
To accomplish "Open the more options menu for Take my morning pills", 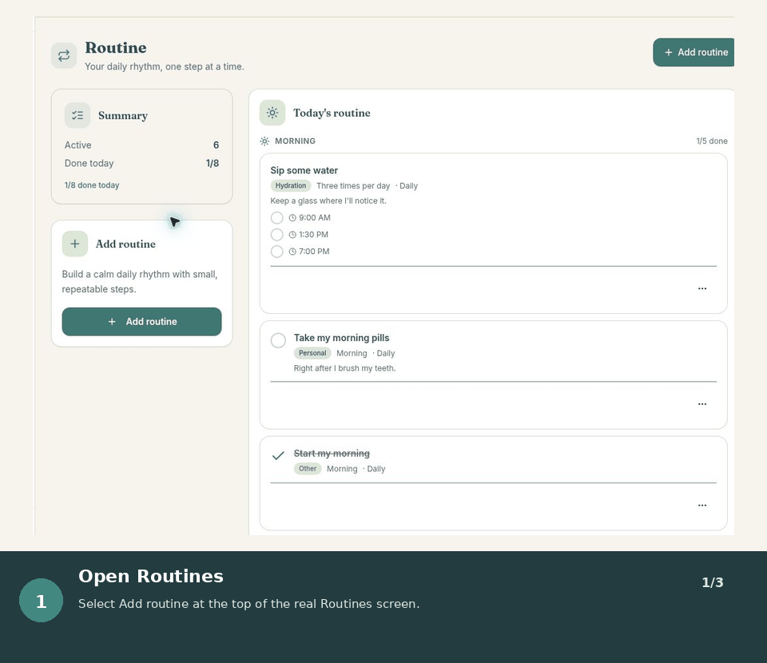I will pyautogui.click(x=702, y=404).
